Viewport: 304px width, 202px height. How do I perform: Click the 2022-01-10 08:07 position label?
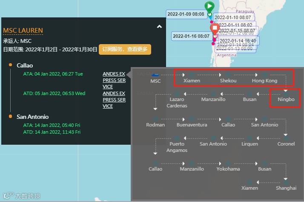tap(233, 17)
